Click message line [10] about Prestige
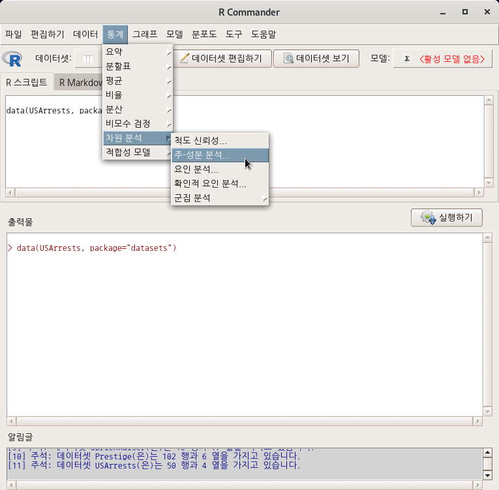 coord(154,456)
